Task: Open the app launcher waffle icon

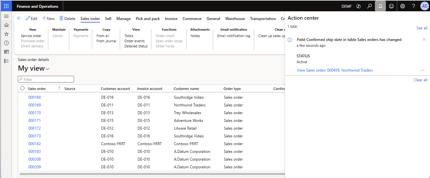Action: pos(6,6)
